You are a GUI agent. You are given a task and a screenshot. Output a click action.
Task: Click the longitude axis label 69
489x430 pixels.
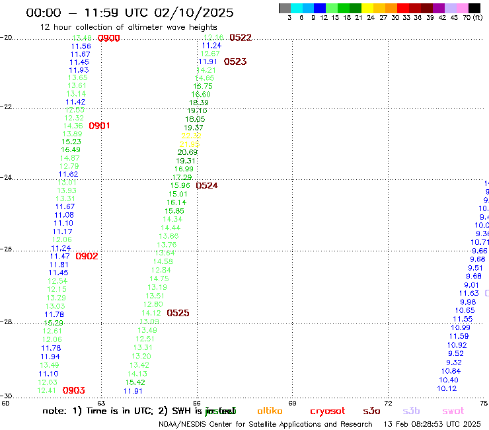point(292,403)
